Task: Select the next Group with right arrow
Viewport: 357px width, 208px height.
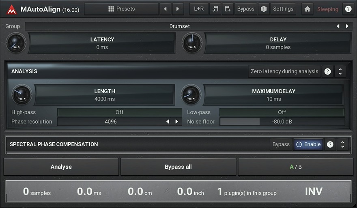Action: coord(347,26)
